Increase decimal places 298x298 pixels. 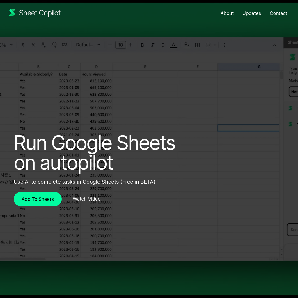[x=54, y=45]
